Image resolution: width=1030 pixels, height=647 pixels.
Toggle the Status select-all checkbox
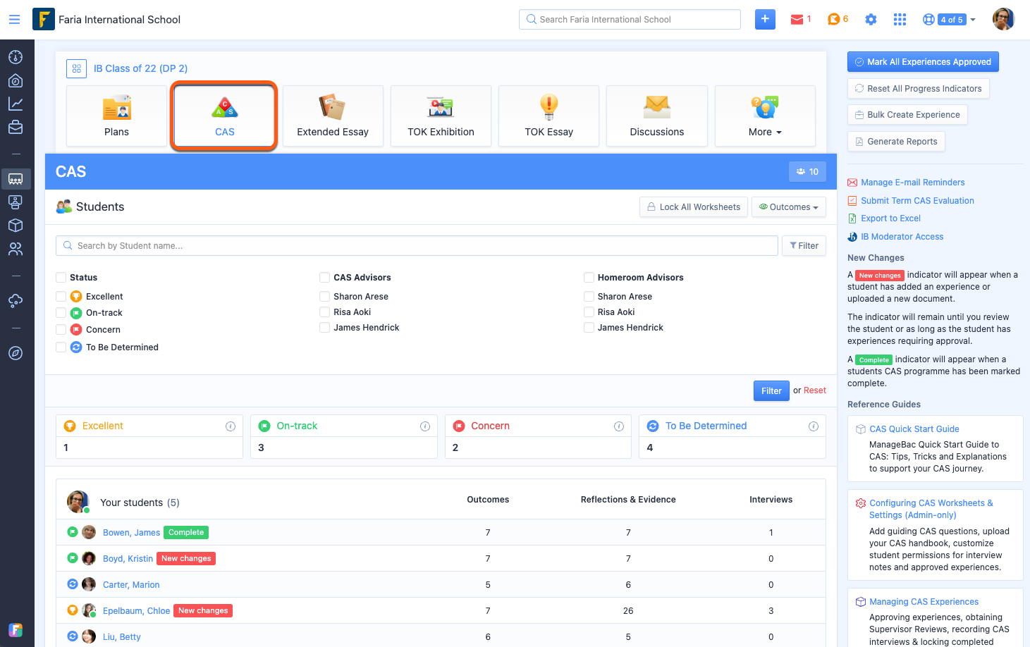pyautogui.click(x=61, y=278)
